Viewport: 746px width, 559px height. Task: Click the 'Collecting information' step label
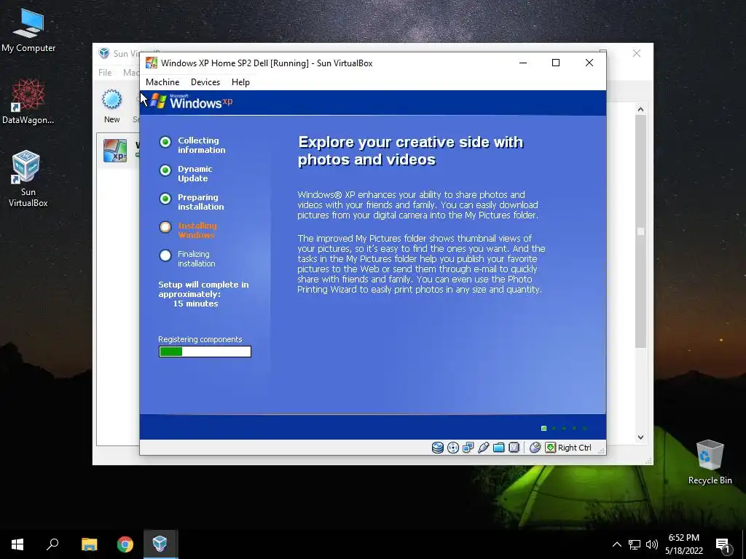click(x=202, y=145)
